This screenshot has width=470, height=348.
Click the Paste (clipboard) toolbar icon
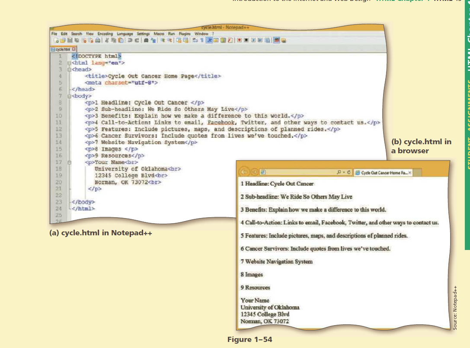(x=120, y=40)
